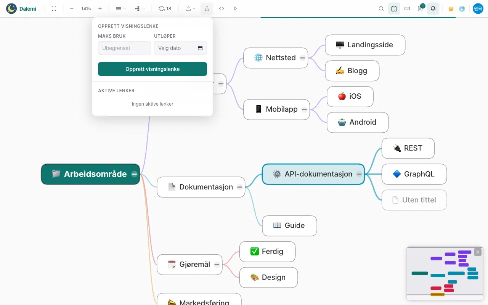Select the Ferdig node

pyautogui.click(x=267, y=252)
